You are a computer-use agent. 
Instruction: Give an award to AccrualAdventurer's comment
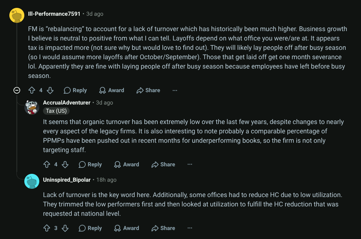coord(126,164)
